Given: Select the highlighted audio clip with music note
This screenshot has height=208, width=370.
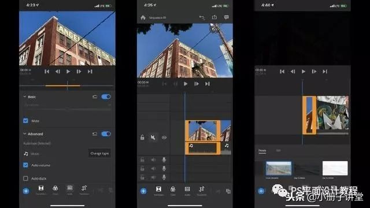Looking at the screenshot, I should click(203, 148).
